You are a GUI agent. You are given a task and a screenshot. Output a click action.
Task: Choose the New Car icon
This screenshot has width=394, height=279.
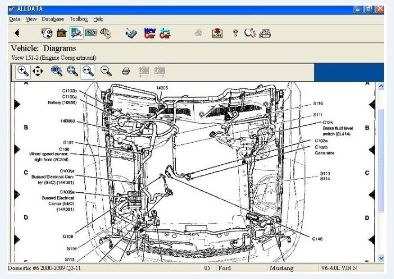(x=150, y=33)
